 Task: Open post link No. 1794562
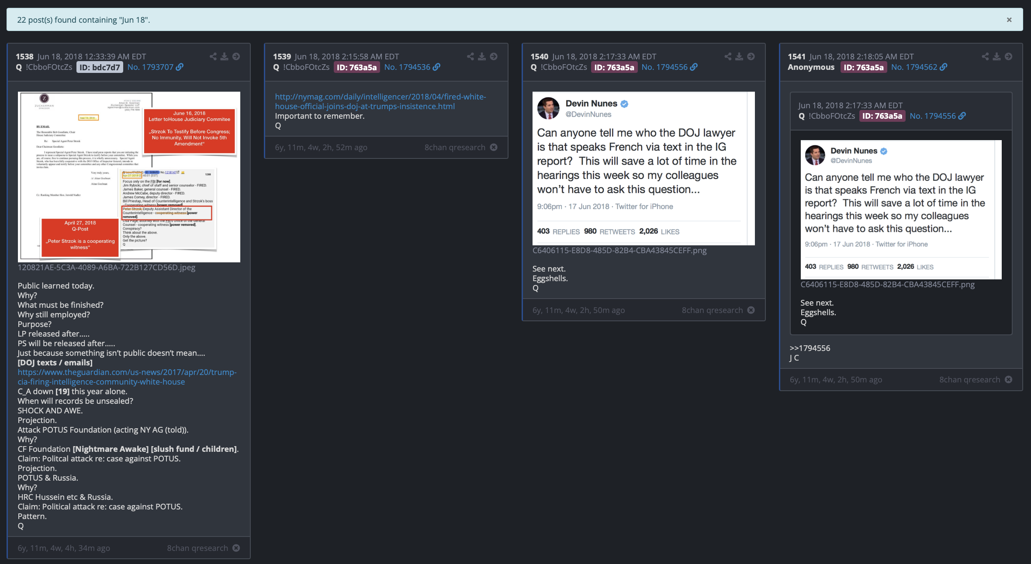point(914,67)
